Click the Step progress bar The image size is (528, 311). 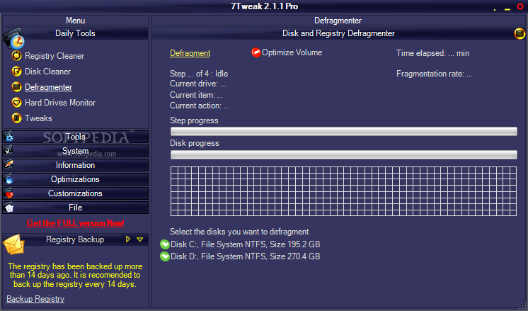343,131
